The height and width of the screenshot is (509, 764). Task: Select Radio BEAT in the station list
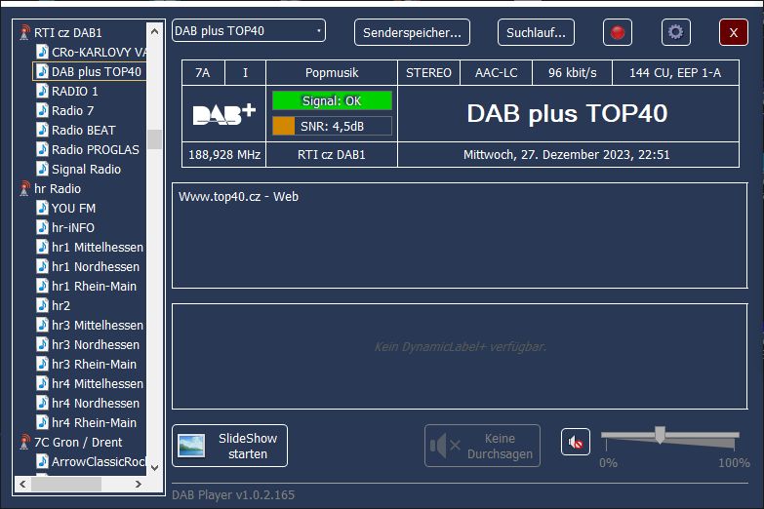coord(83,130)
